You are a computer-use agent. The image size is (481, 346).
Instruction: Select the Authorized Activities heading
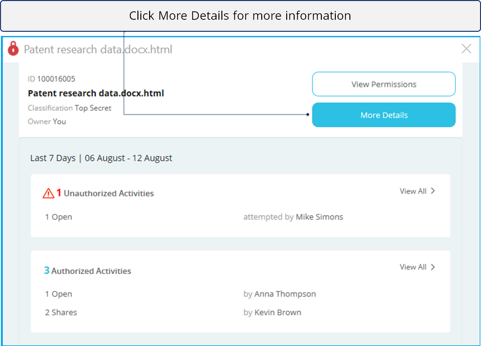91,271
